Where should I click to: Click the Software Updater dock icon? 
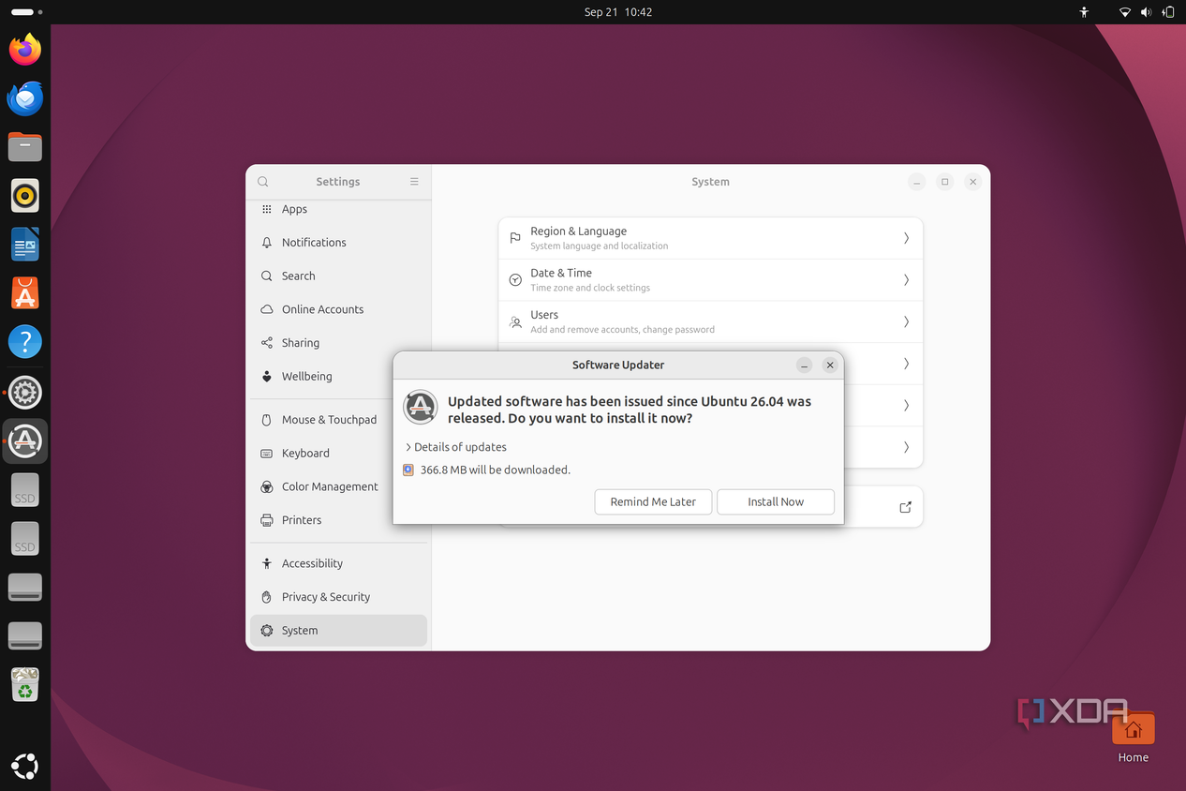click(25, 440)
